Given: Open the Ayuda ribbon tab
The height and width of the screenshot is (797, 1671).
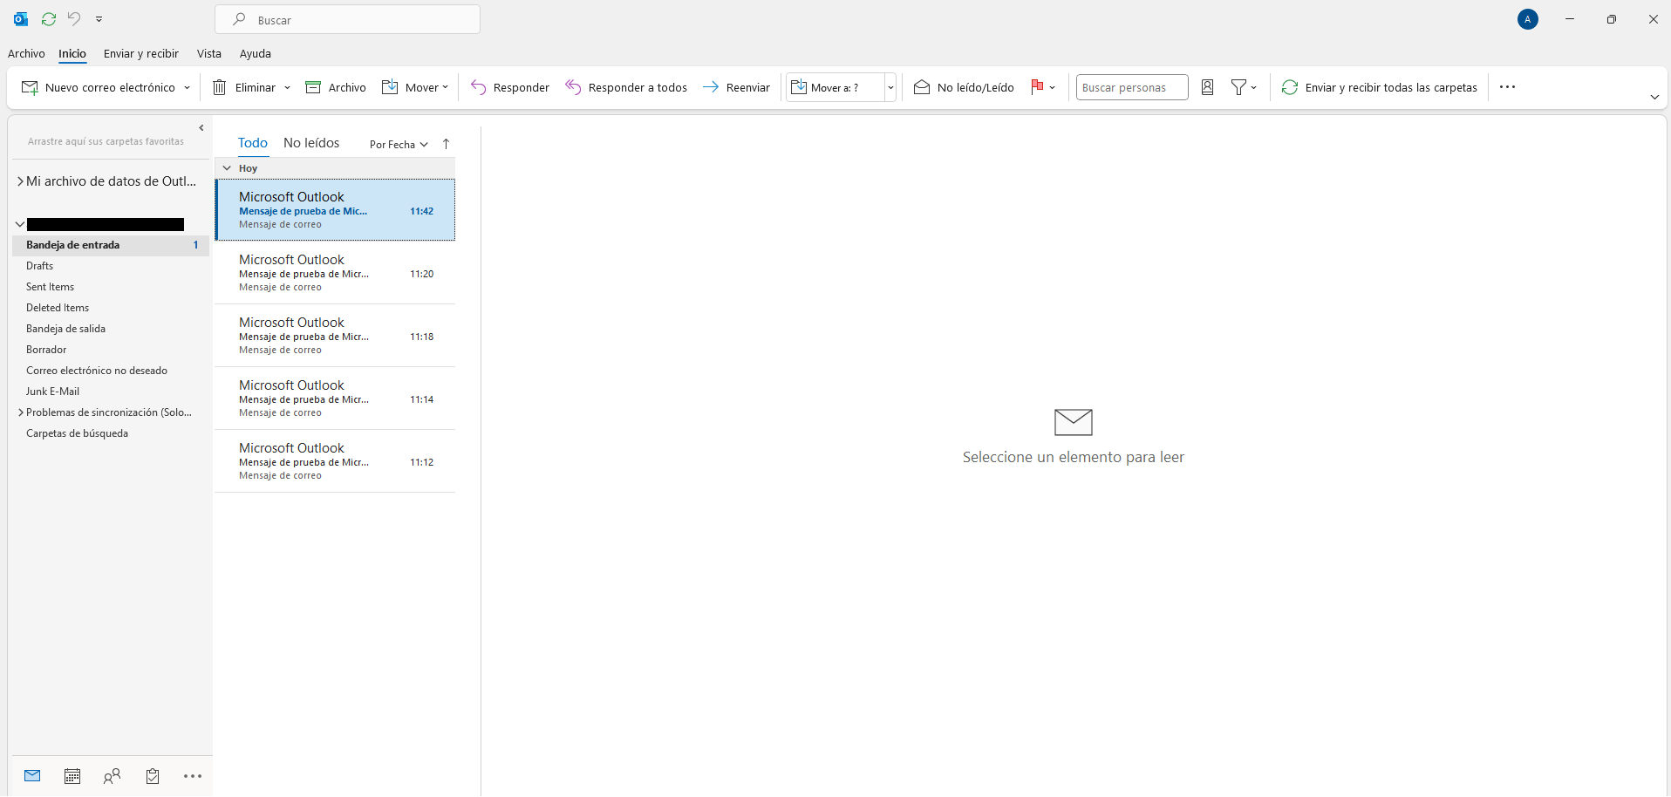Looking at the screenshot, I should (x=256, y=53).
